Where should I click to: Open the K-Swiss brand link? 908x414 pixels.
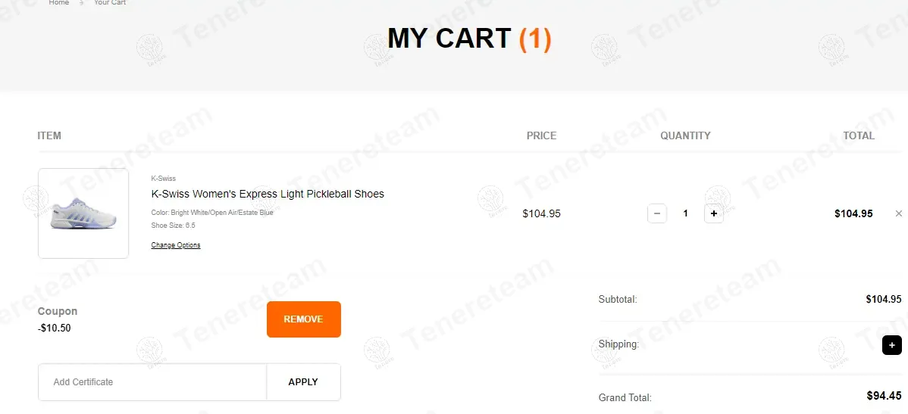(x=163, y=179)
